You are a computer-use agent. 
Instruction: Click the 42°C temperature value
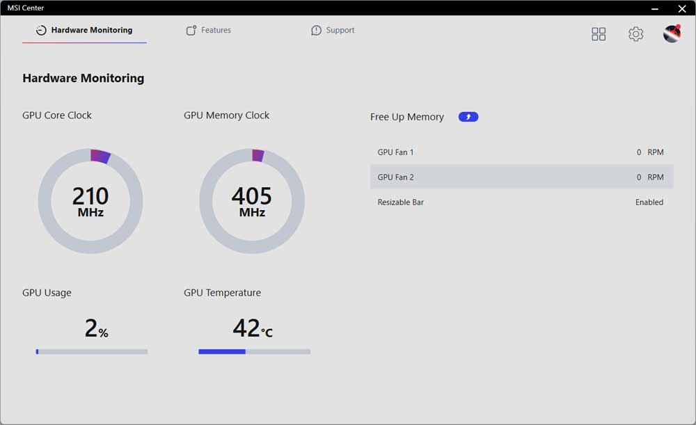click(253, 328)
